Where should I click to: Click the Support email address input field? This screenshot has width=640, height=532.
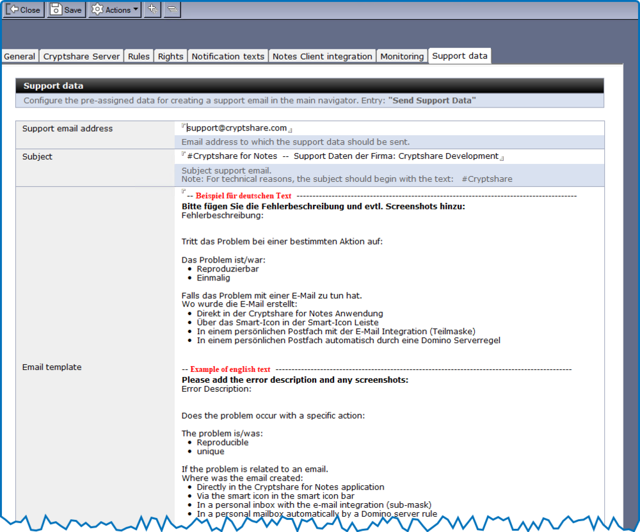pyautogui.click(x=320, y=127)
